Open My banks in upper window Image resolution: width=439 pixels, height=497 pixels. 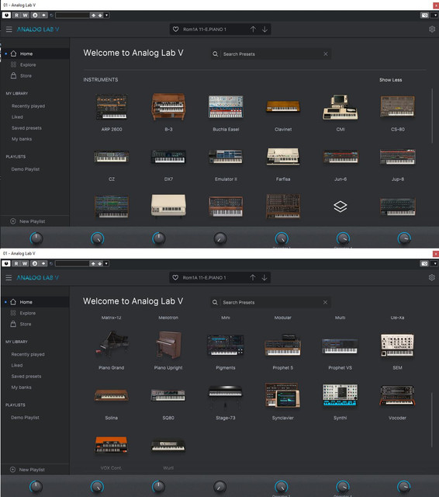coord(22,139)
